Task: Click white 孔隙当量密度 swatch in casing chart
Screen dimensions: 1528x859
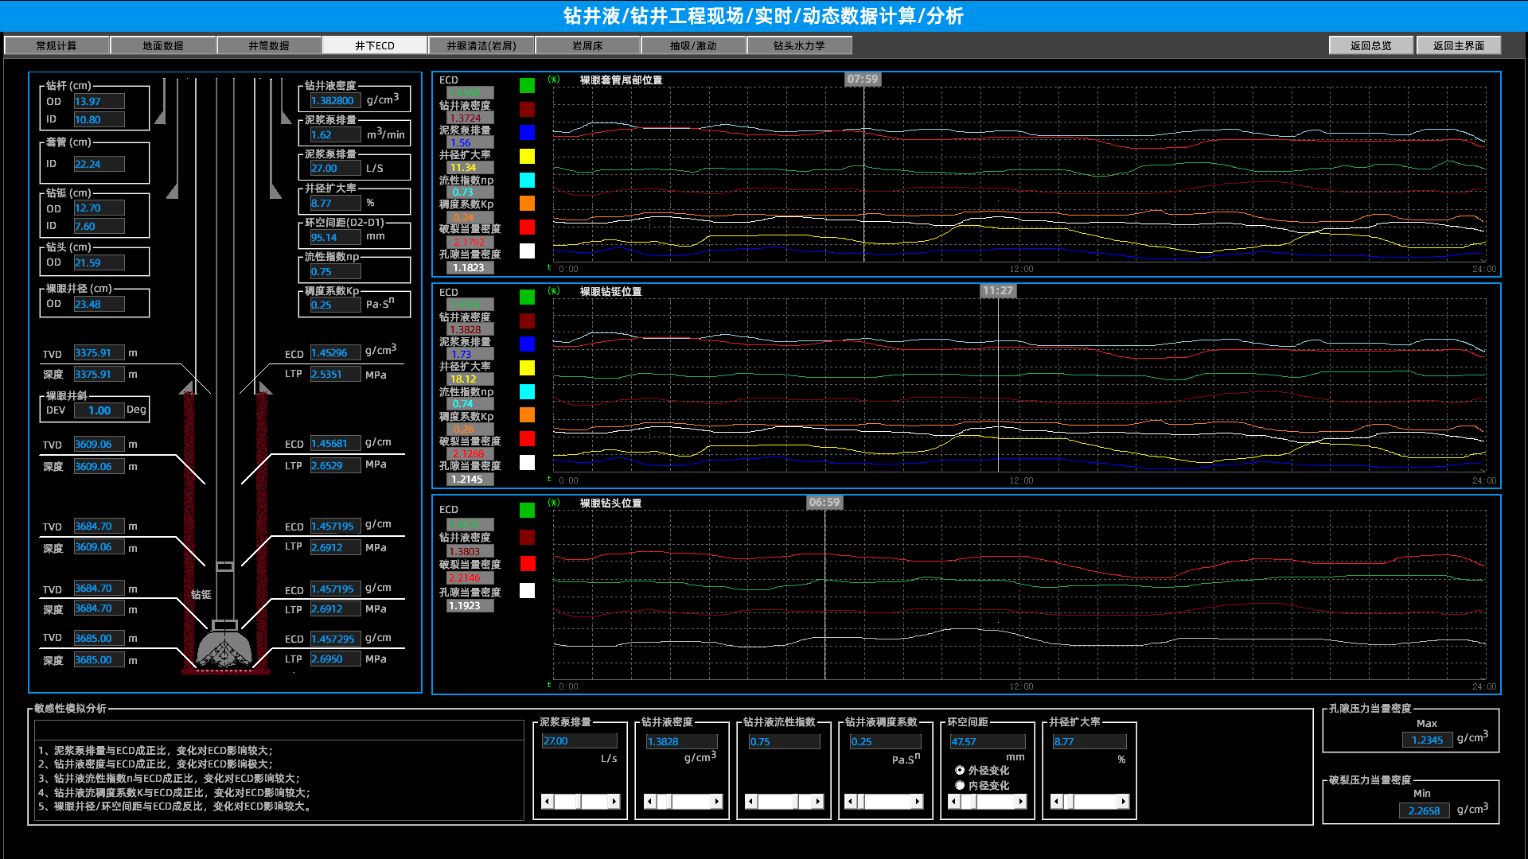Action: click(527, 251)
